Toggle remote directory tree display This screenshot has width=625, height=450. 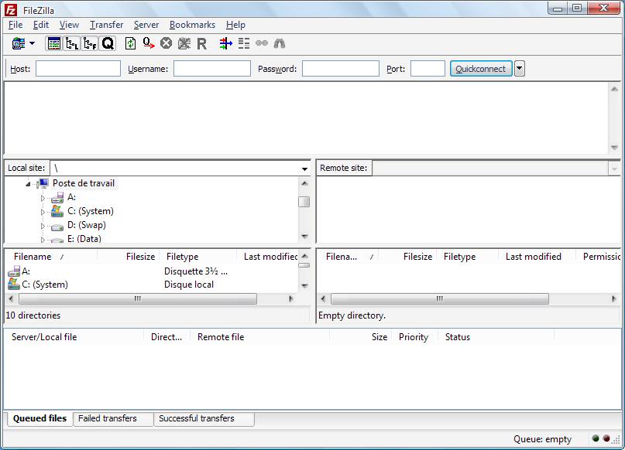tap(90, 43)
